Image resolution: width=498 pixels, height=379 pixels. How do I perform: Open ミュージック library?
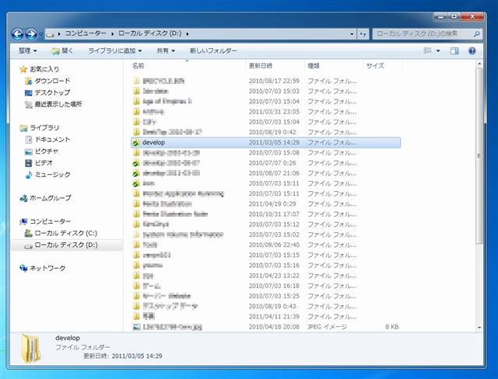(x=52, y=175)
